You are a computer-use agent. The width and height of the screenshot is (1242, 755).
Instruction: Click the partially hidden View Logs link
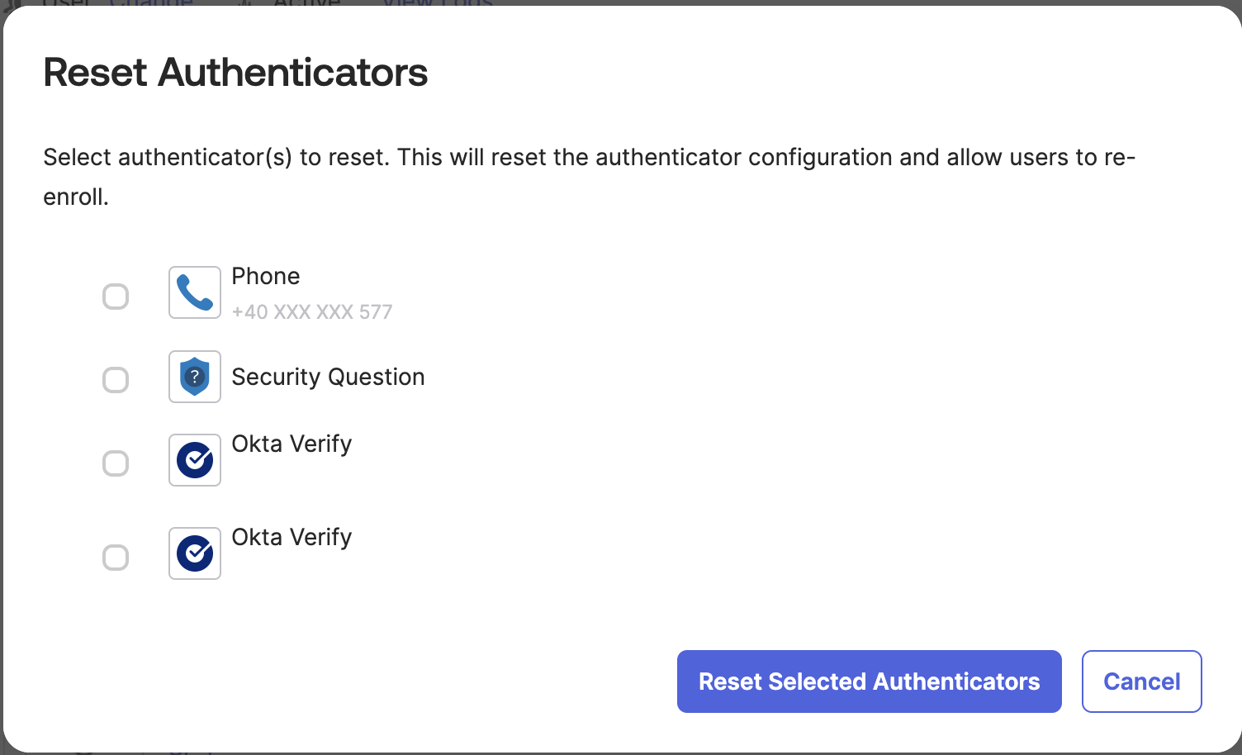point(438,3)
